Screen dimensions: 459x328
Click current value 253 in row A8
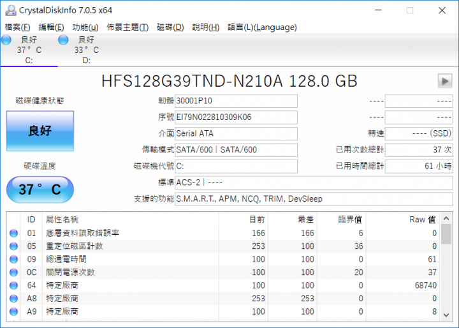(x=258, y=299)
